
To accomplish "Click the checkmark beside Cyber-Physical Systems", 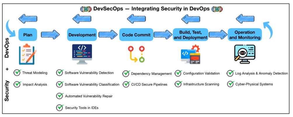I will [230, 84].
